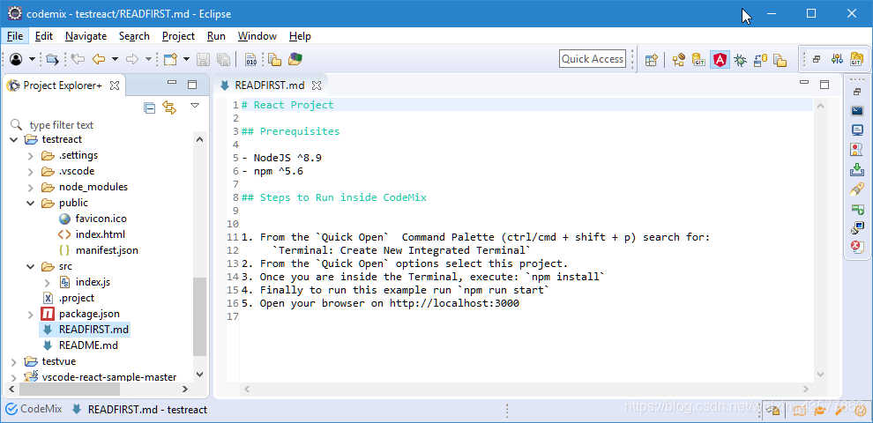Click the Save All icon
The width and height of the screenshot is (873, 423).
[x=223, y=59]
